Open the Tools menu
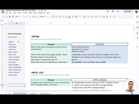Viewport: 139px width, 104px height. [x=35, y=13]
